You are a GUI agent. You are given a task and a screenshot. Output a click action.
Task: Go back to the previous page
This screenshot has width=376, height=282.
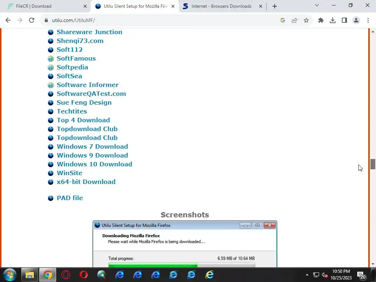point(8,21)
